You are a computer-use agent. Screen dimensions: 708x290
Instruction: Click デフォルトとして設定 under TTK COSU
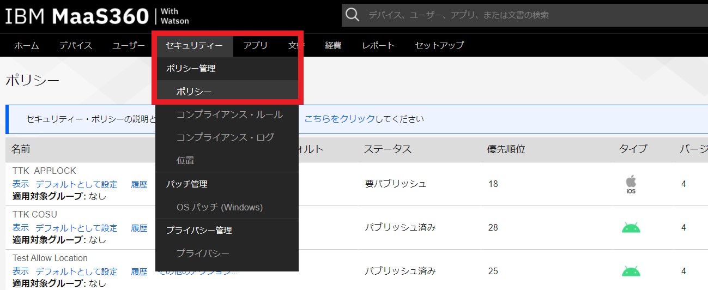click(76, 228)
